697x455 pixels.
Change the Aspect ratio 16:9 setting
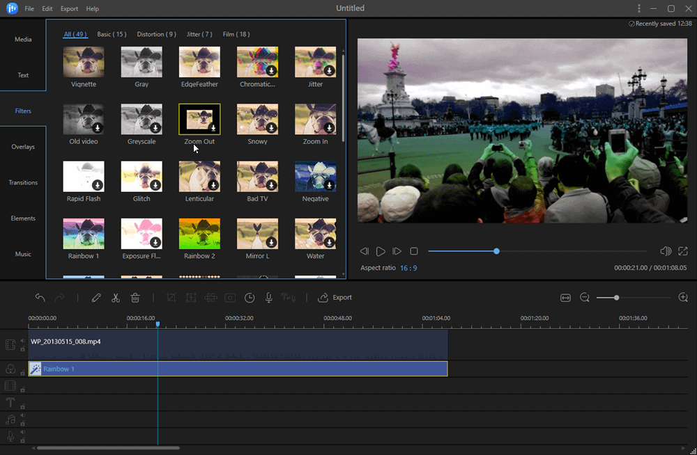(408, 267)
